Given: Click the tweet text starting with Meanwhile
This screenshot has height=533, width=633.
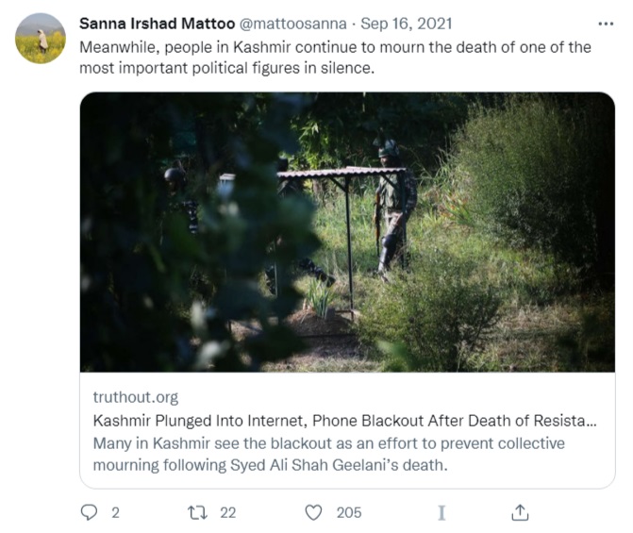Looking at the screenshot, I should point(335,56).
